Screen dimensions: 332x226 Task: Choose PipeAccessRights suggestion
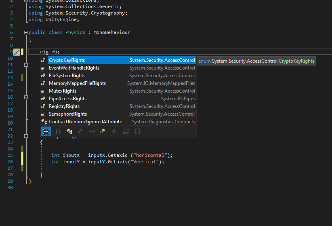118,99
